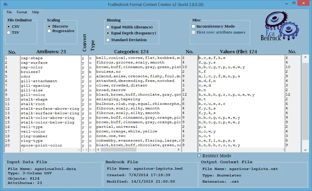
Task: Click categories row 'bruises,no'
Action: [x=109, y=72]
